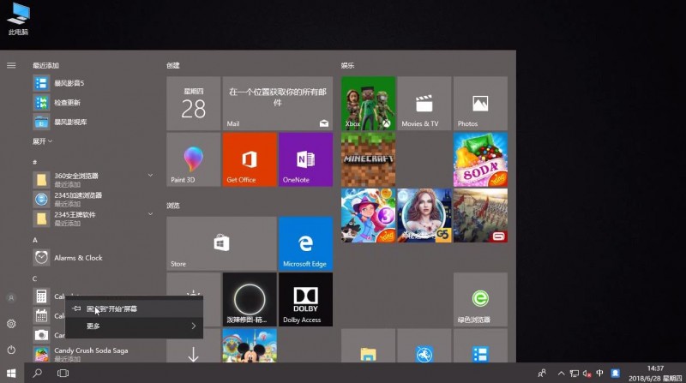Open the 绿色浏览器 tile

480,300
